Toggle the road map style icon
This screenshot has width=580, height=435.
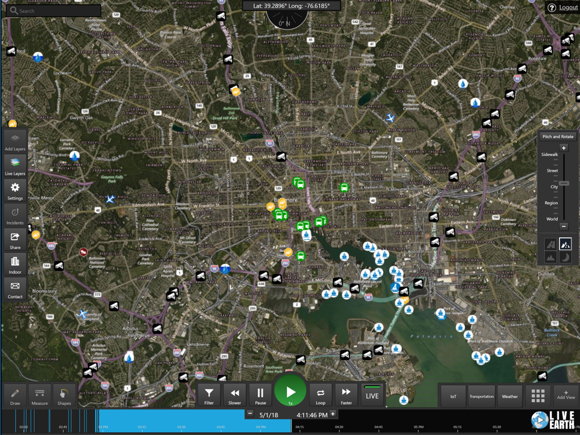pos(551,244)
